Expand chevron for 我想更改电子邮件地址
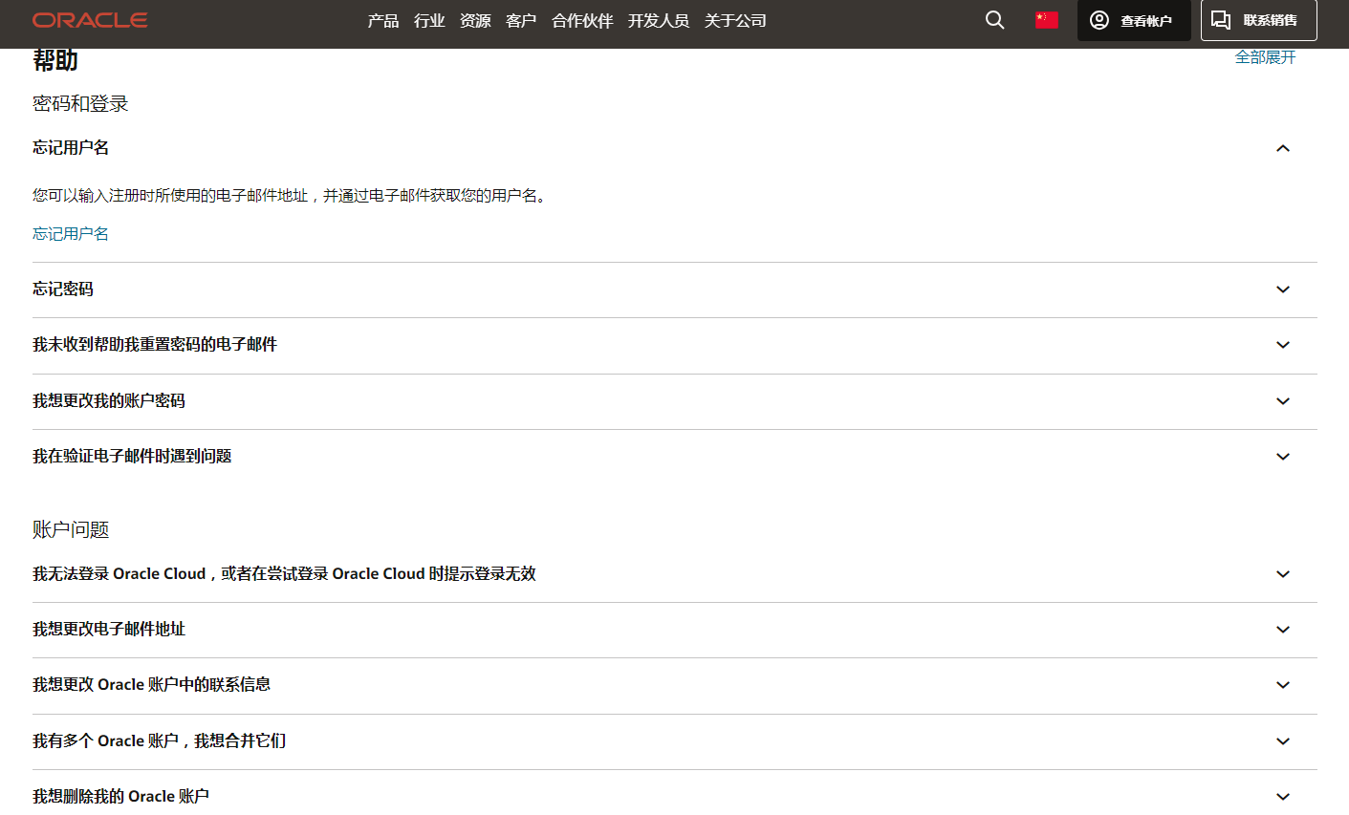 pyautogui.click(x=1283, y=630)
